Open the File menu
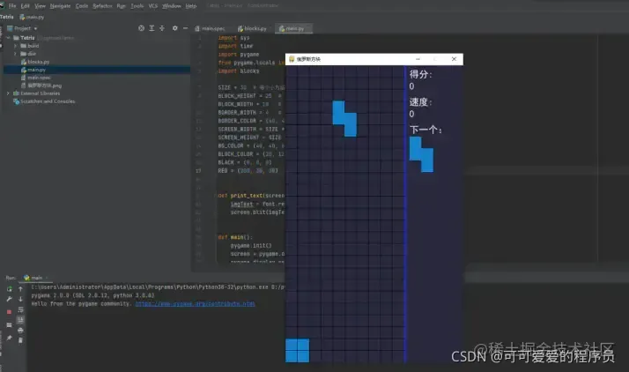Screen dimensions: 629x372 click(x=12, y=6)
